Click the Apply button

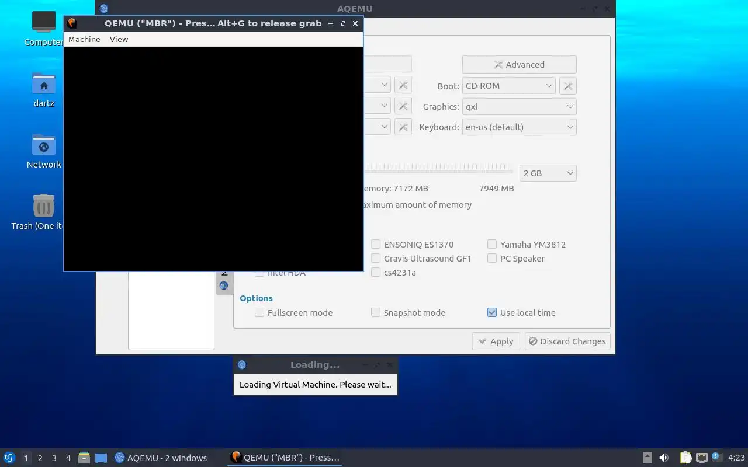pos(496,341)
